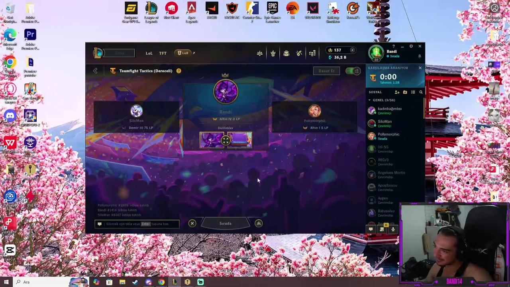Open the backpack items icon

pyautogui.click(x=286, y=53)
